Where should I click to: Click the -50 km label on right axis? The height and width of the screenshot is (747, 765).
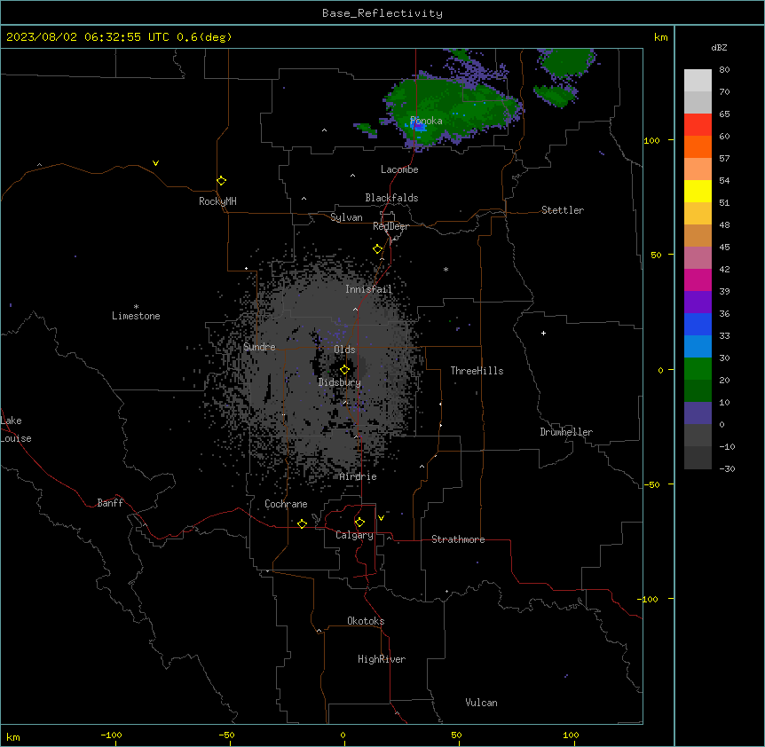(x=651, y=484)
